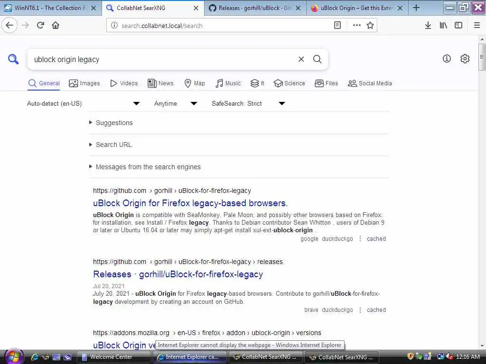Screen dimensions: 486x364
Task: Open the browser home page
Action: coord(56,26)
